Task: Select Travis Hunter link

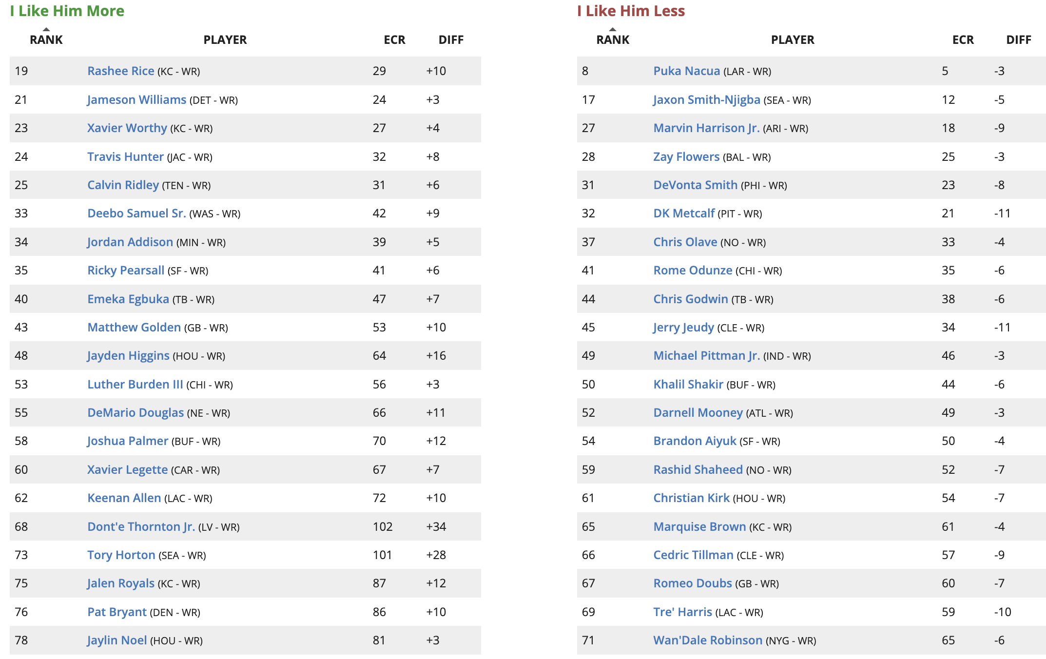Action: click(125, 157)
